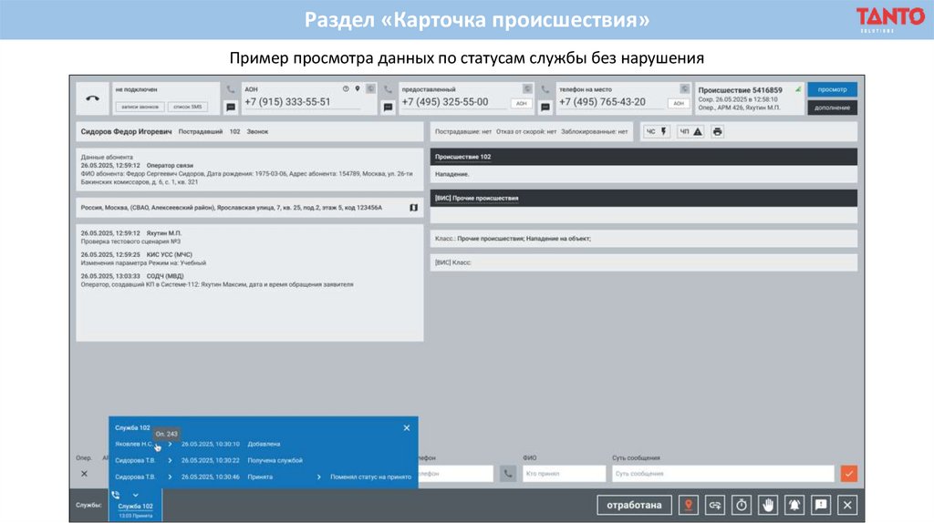
Task: Click the number +7 (495) 325-55-00
Action: click(x=445, y=102)
